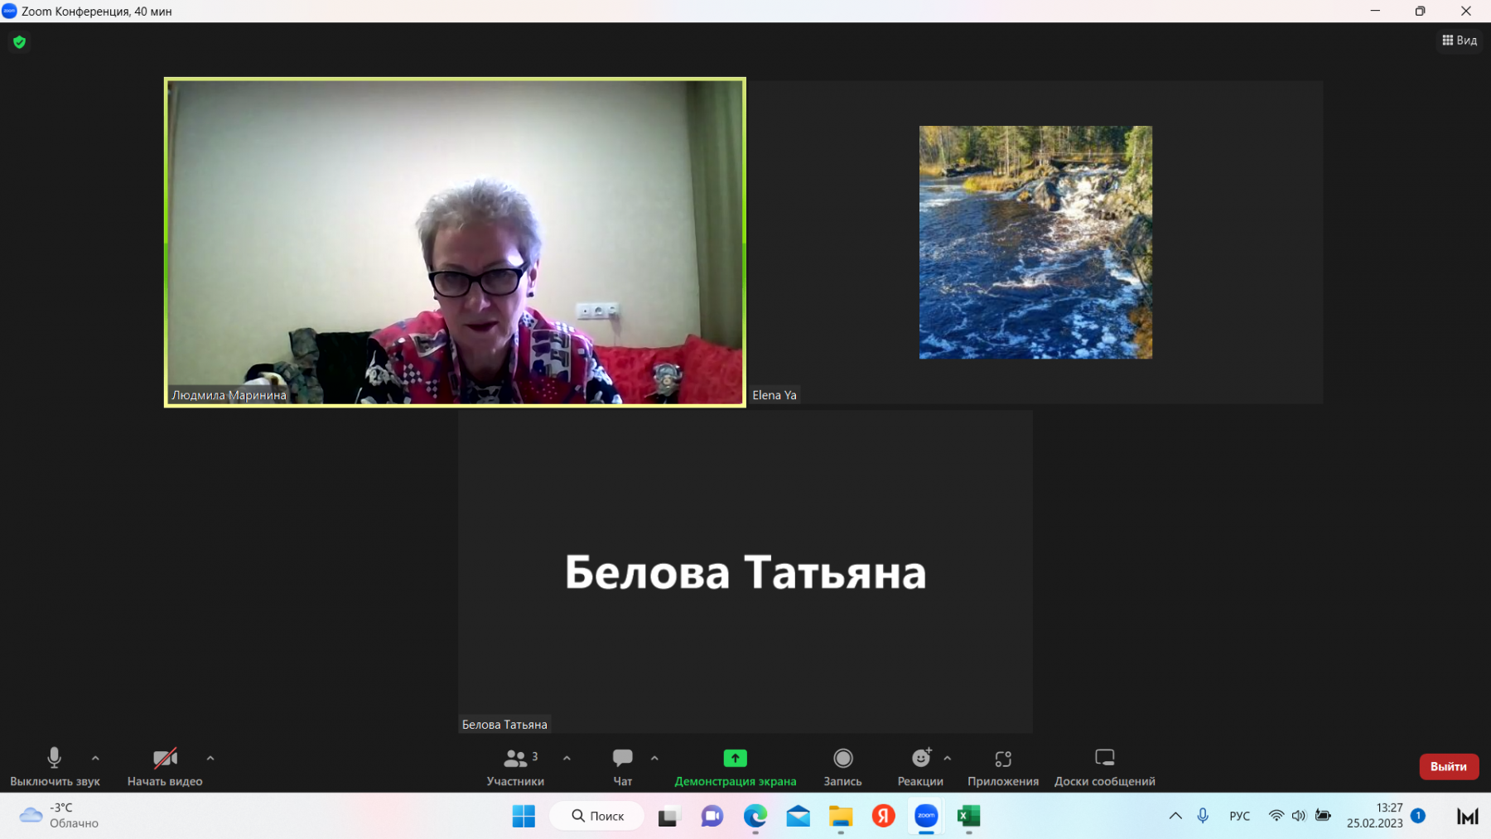Open the Вид view layout menu

click(x=1460, y=40)
